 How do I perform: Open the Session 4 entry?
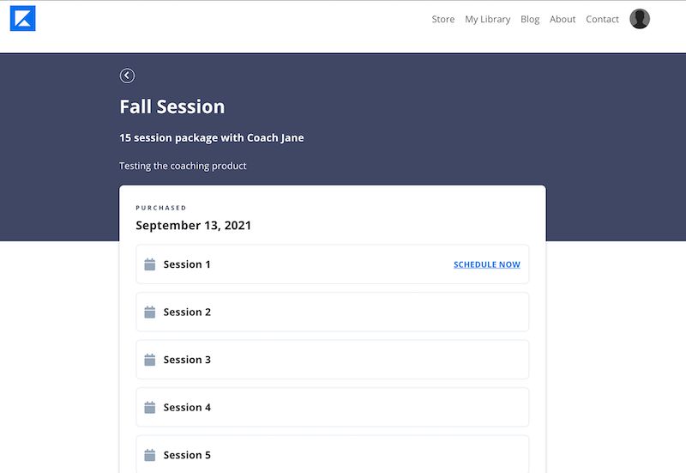point(333,407)
